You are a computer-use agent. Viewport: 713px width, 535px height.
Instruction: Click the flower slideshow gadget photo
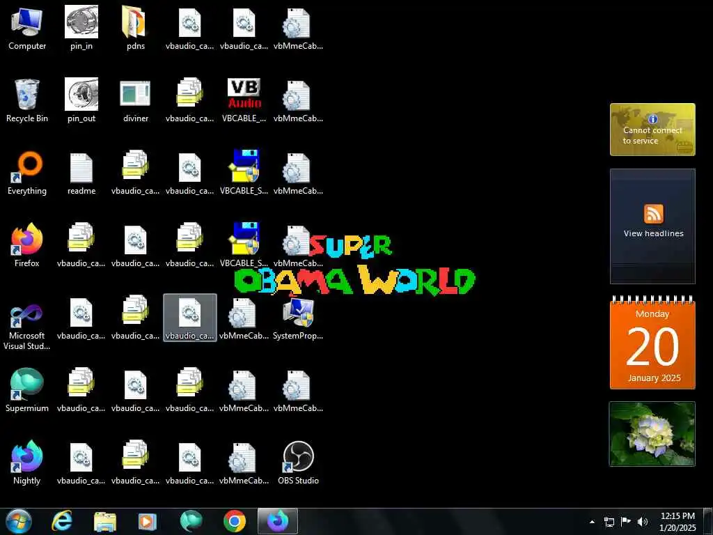652,434
